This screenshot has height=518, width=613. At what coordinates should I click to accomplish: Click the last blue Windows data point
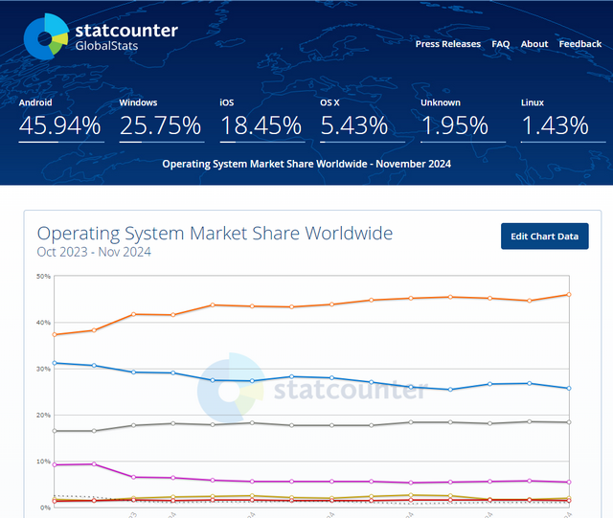569,388
